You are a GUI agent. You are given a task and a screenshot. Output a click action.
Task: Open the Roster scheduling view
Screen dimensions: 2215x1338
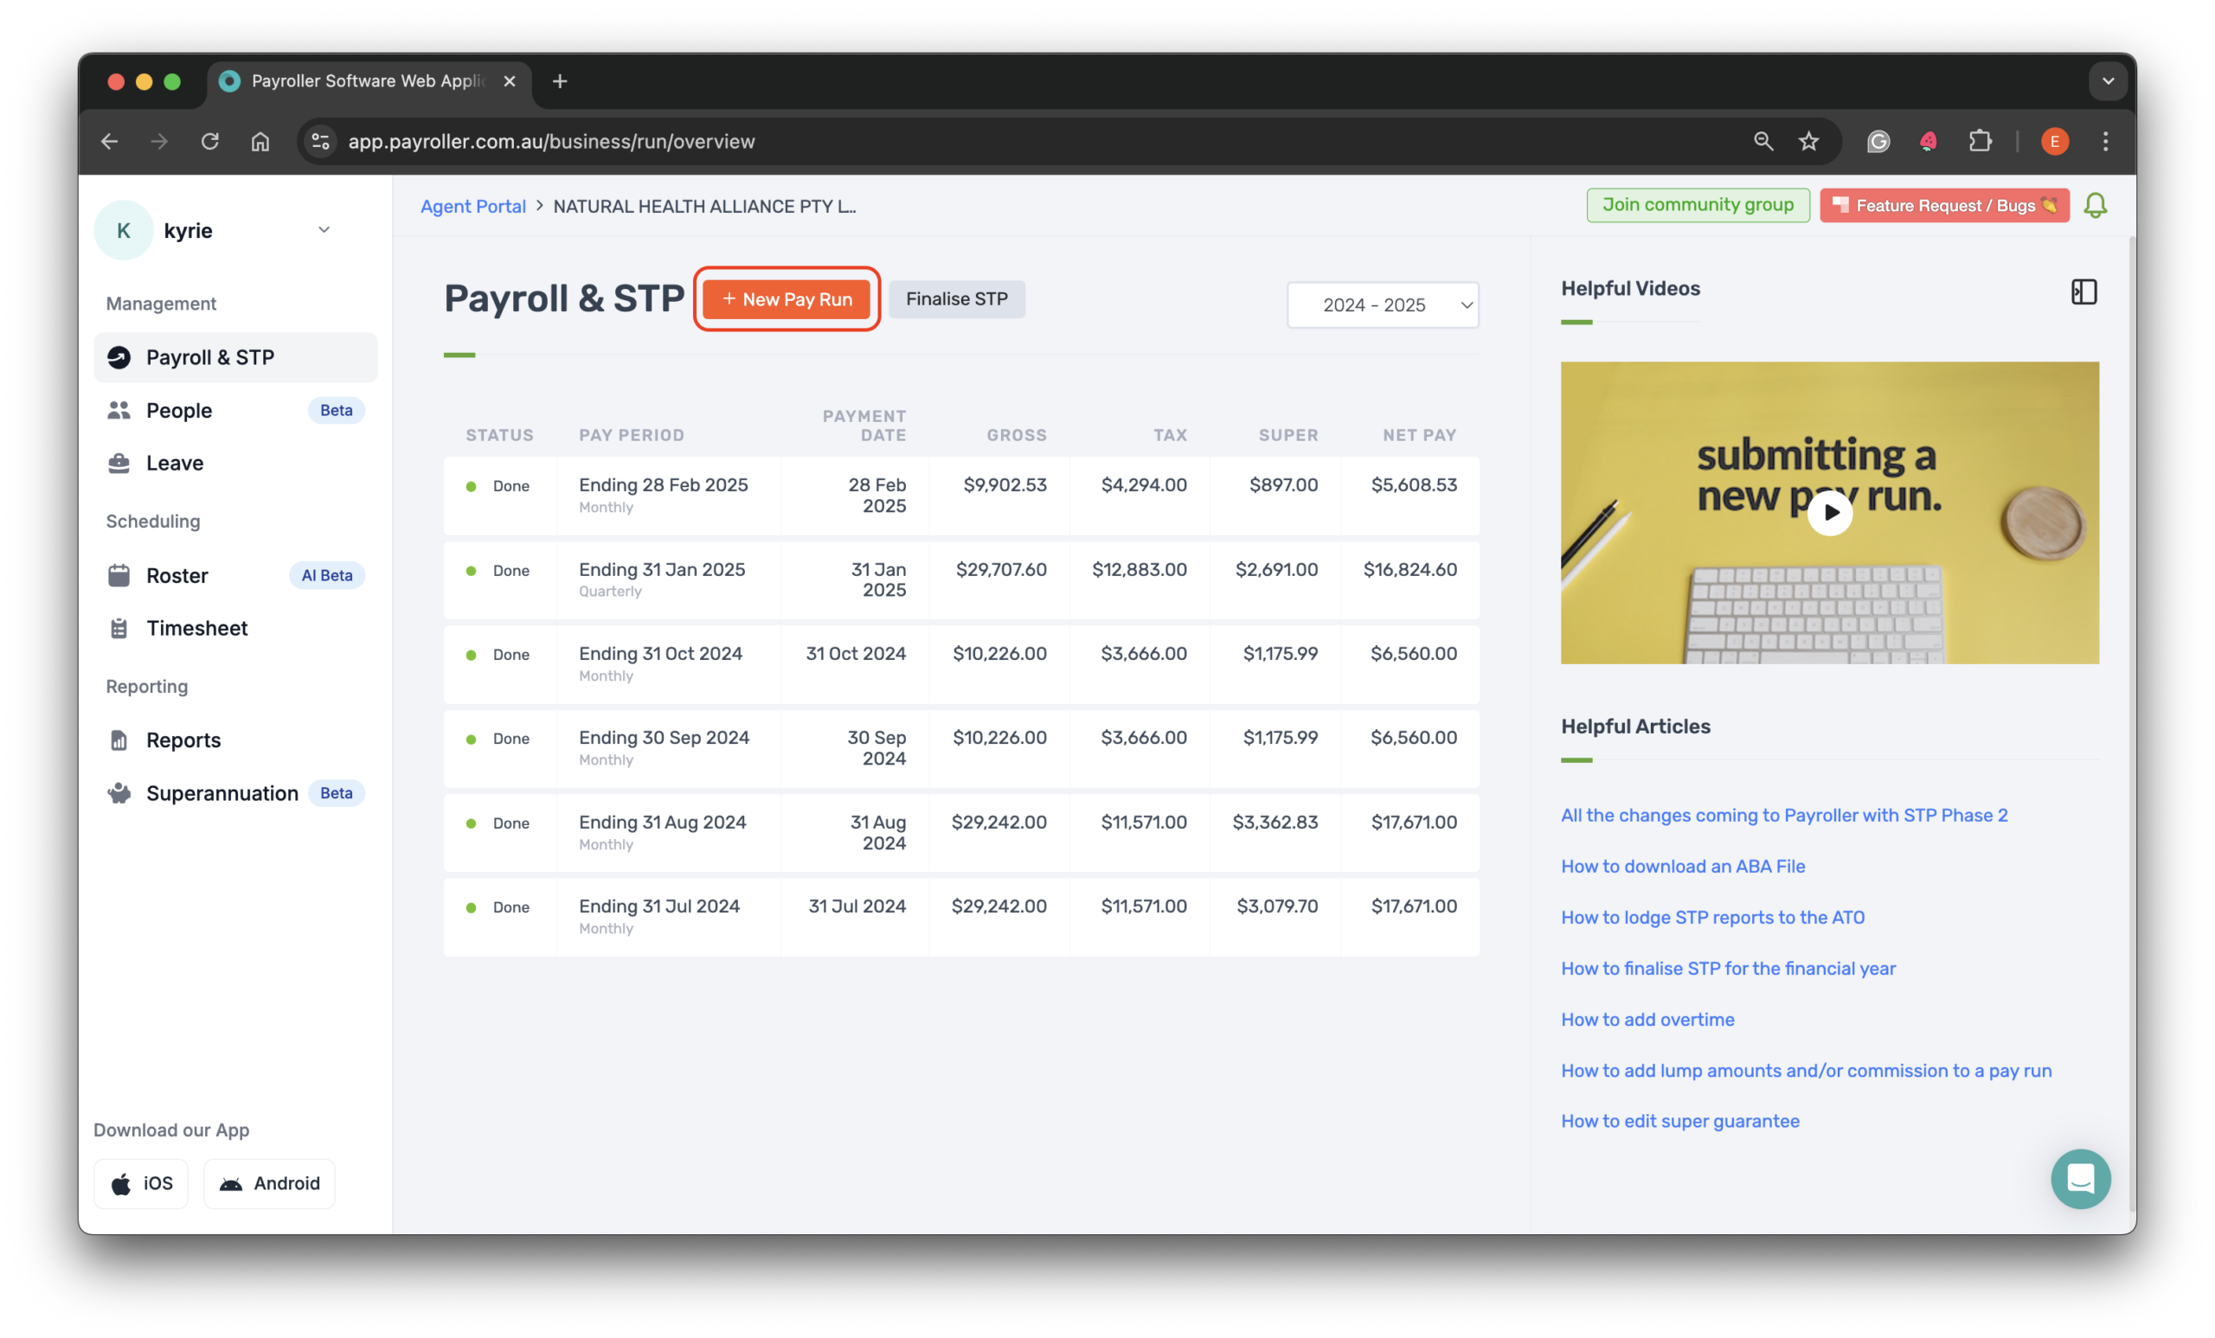(x=178, y=575)
